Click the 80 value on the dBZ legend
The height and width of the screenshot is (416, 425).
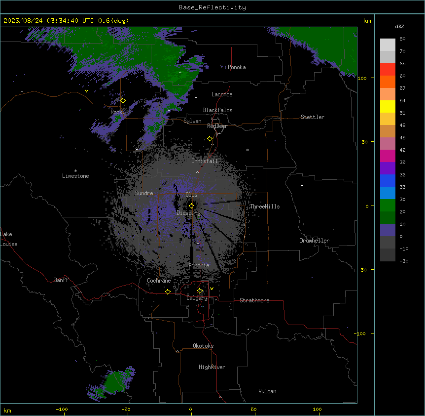click(x=402, y=39)
